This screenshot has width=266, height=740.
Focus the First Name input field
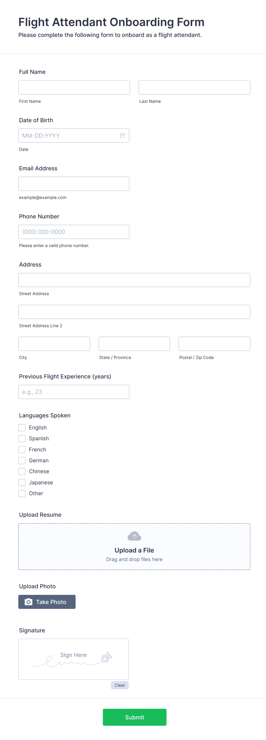coord(74,87)
